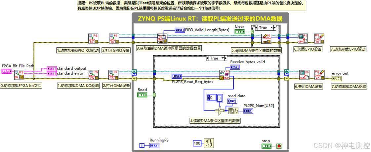371x152 pixels.
Task: Click label '7.动态卸载GPIO驱动'
Action: pos(348,49)
